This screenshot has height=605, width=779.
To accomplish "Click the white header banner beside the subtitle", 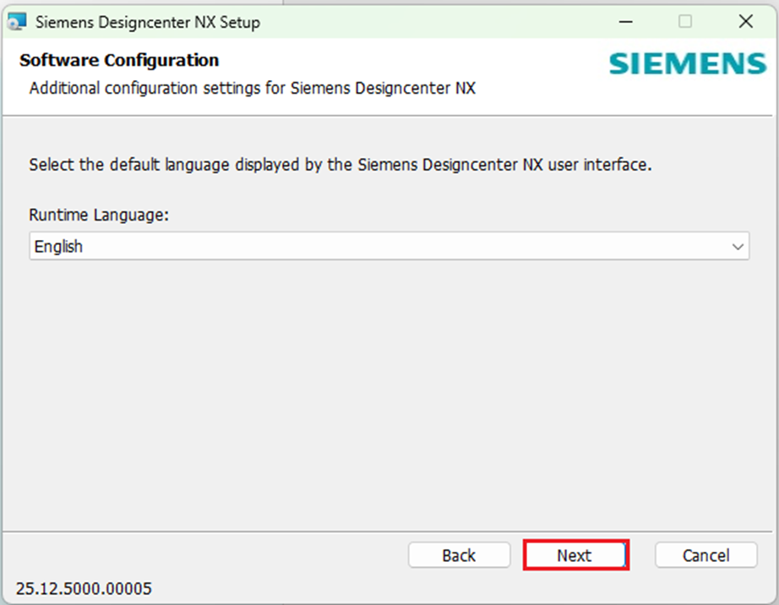I will click(x=549, y=88).
